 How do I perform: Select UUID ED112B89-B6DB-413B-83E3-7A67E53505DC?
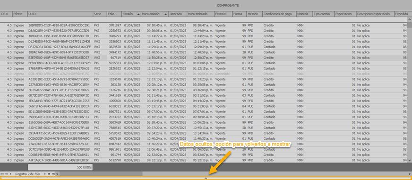click(x=59, y=111)
